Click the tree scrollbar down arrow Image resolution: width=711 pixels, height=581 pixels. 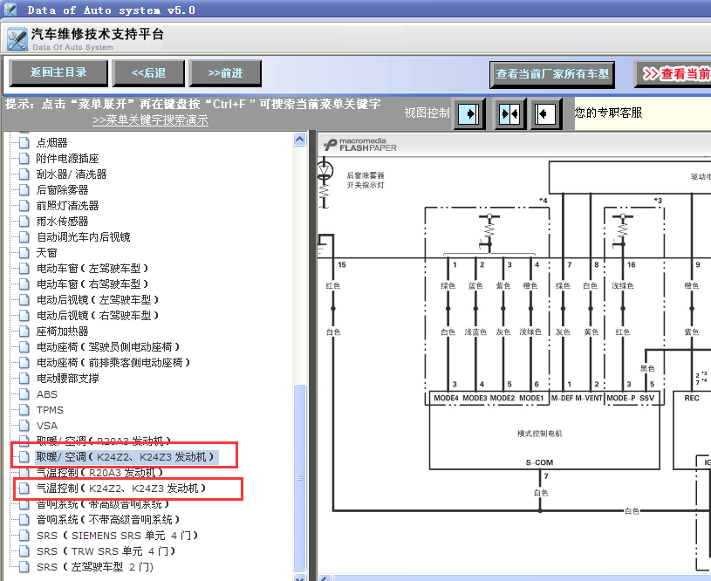tap(300, 578)
